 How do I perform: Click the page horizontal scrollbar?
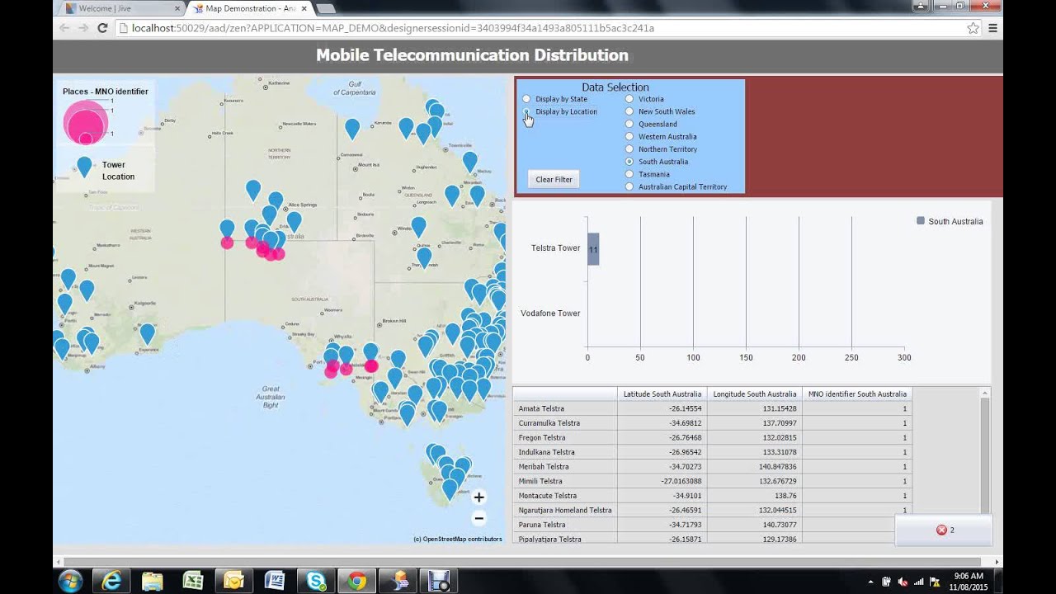tap(522, 562)
